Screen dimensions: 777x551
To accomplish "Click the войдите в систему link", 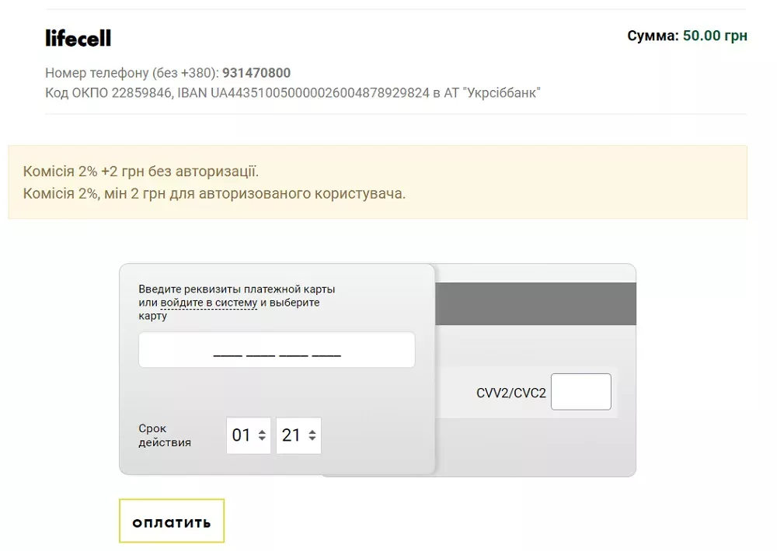I will tap(210, 303).
